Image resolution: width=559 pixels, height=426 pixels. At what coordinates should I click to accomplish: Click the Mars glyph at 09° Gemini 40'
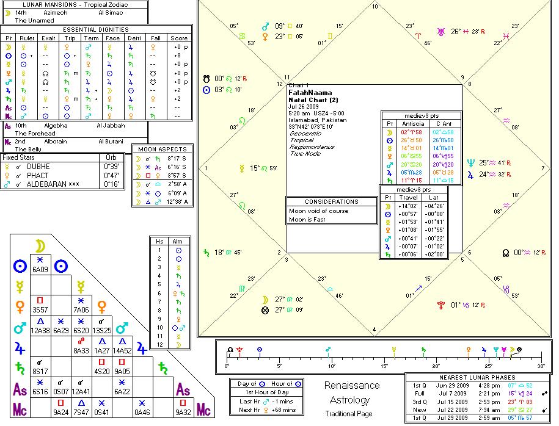click(265, 26)
